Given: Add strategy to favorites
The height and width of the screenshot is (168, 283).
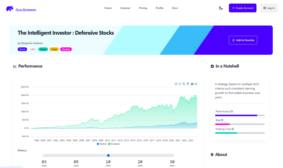Looking at the screenshot, I should click(243, 40).
